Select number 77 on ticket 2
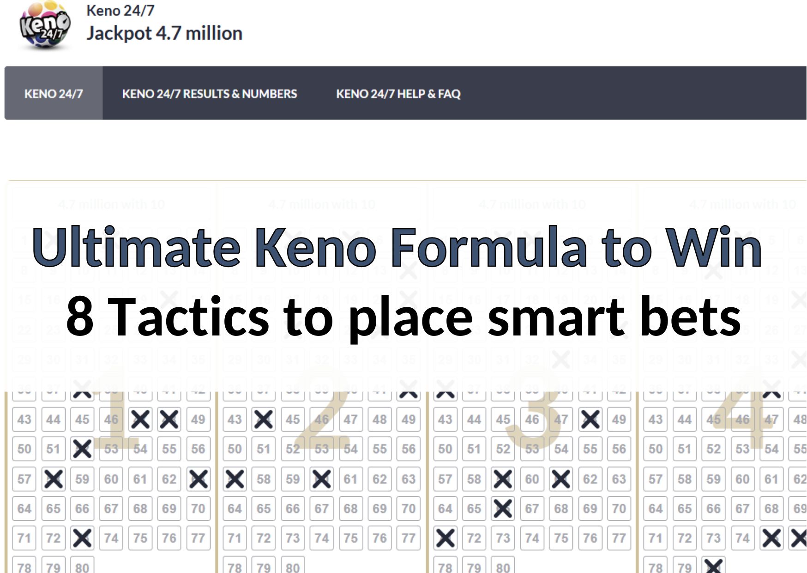The width and height of the screenshot is (807, 573). (x=408, y=538)
